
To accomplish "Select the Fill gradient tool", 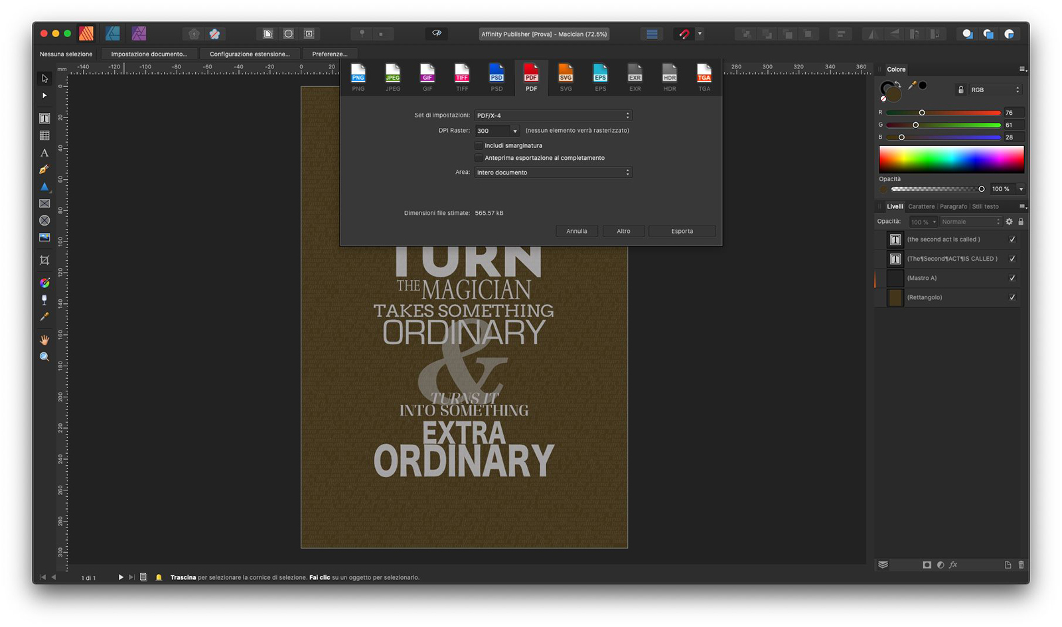I will pos(44,283).
